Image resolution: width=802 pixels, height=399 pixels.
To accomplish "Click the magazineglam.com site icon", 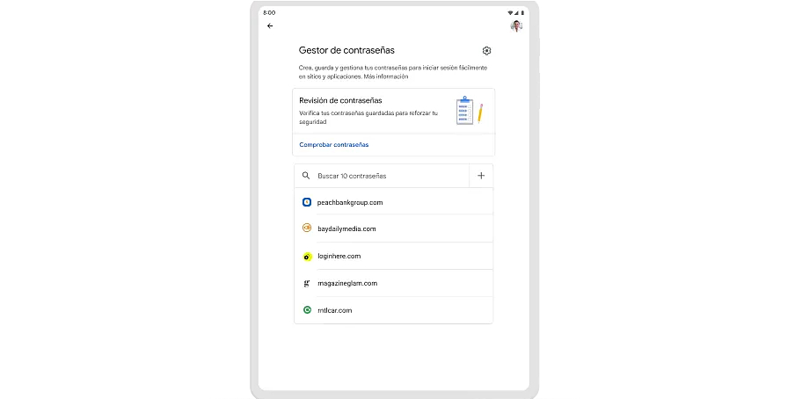I will click(307, 283).
